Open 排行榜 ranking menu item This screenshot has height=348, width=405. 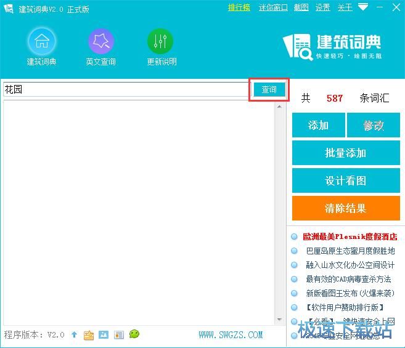[x=239, y=7]
